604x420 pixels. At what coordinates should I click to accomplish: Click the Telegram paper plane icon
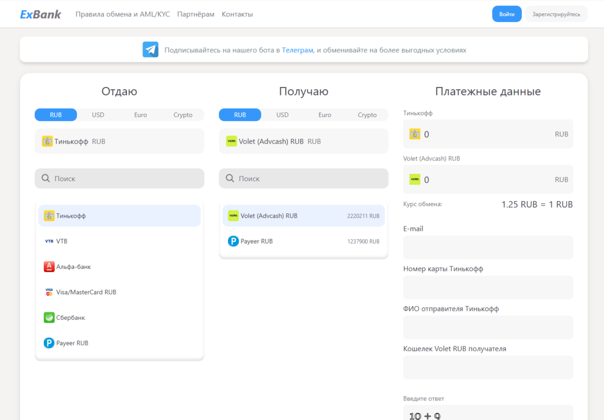pyautogui.click(x=151, y=50)
